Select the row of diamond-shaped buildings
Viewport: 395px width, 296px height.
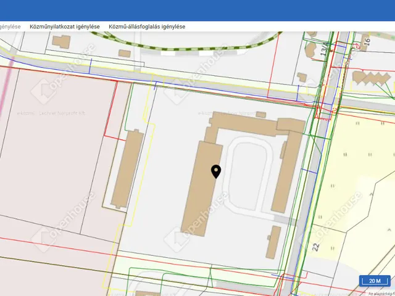369,78
